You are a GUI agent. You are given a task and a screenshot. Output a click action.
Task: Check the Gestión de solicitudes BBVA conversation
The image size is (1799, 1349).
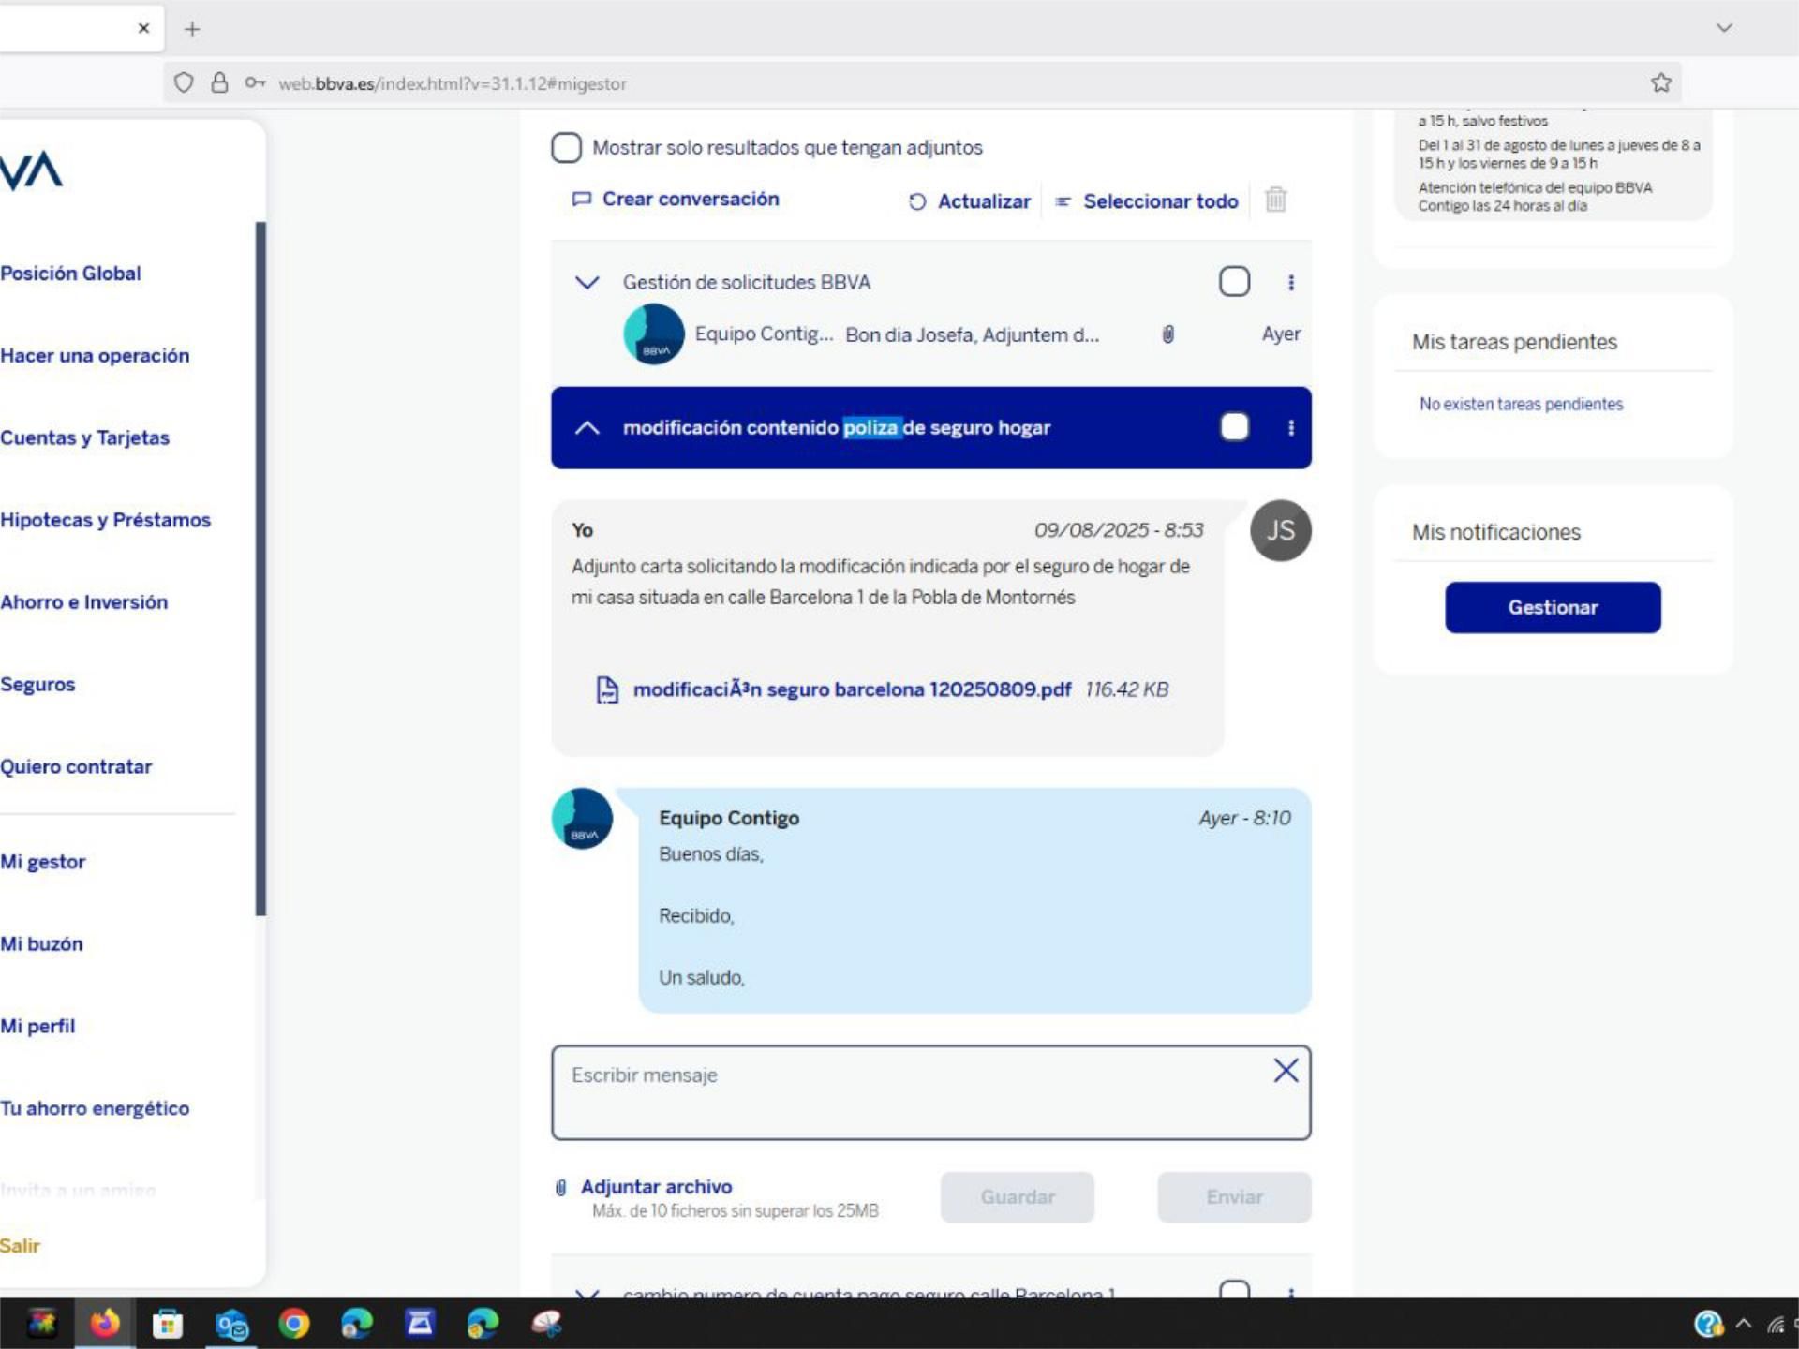(x=1234, y=281)
